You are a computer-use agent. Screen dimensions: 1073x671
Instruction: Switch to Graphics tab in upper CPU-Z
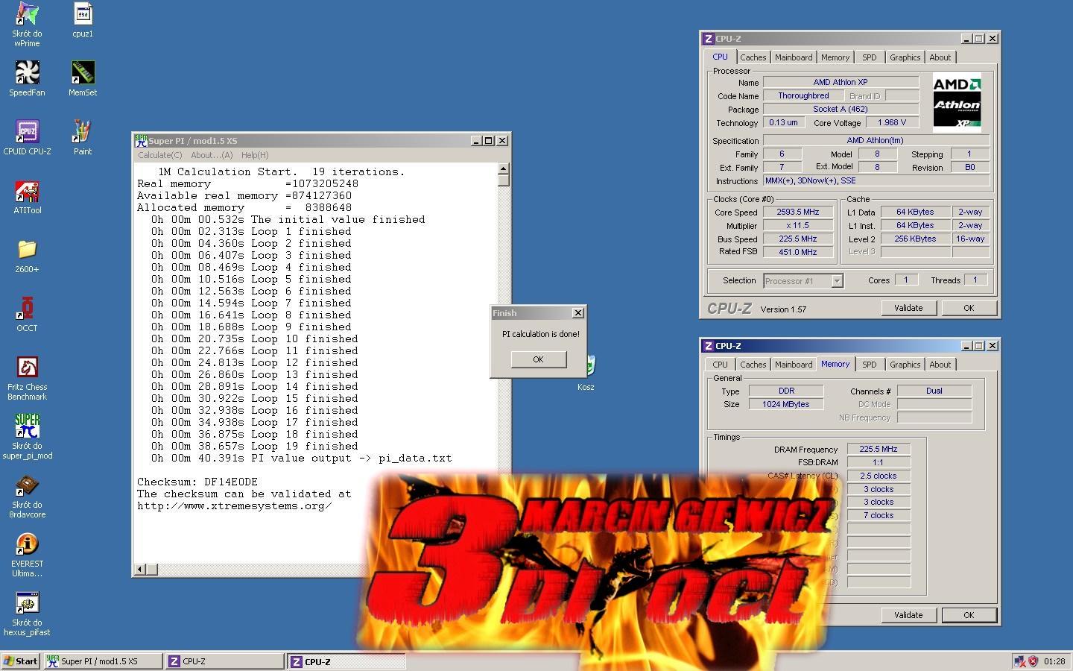(905, 57)
